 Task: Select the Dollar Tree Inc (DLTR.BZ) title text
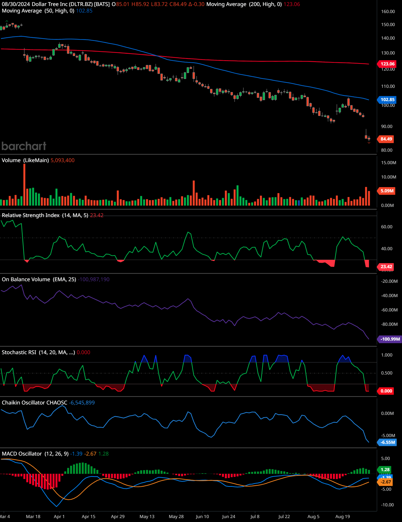62,4
